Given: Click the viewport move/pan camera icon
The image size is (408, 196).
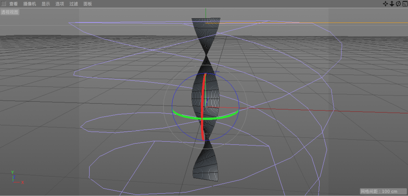Looking at the screenshot, I should (x=385, y=4).
